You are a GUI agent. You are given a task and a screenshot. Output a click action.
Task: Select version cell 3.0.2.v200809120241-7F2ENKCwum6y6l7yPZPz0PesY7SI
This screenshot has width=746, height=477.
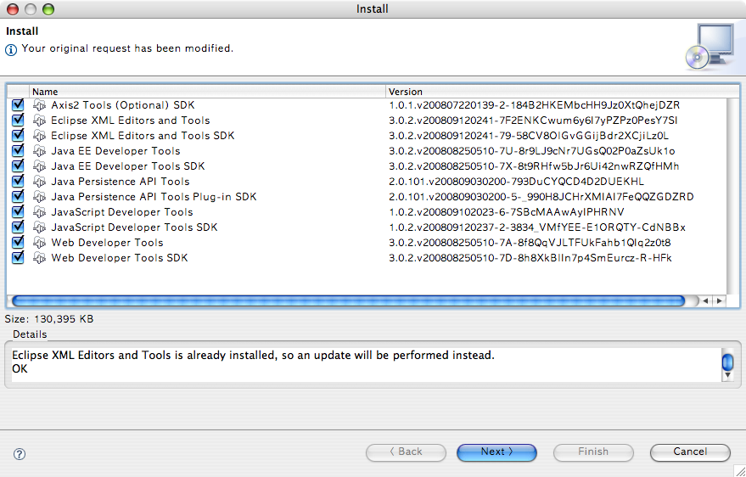tap(533, 121)
